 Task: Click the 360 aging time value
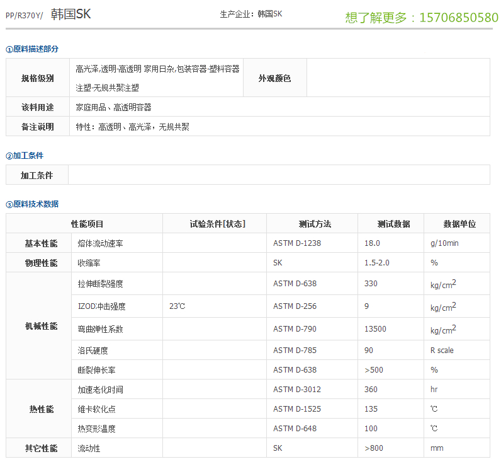[371, 390]
